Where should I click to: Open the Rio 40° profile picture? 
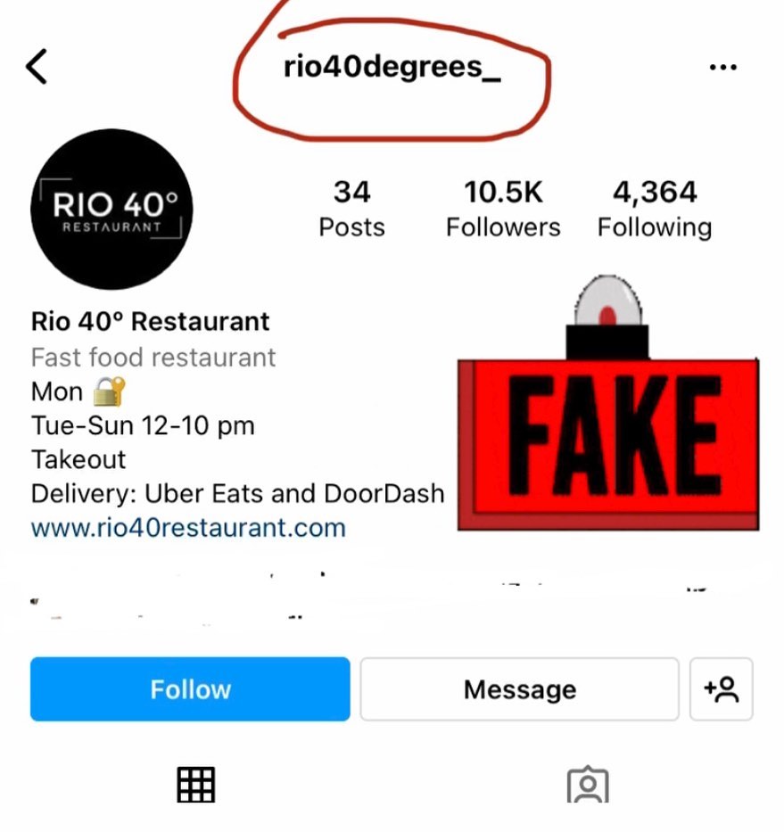point(111,209)
